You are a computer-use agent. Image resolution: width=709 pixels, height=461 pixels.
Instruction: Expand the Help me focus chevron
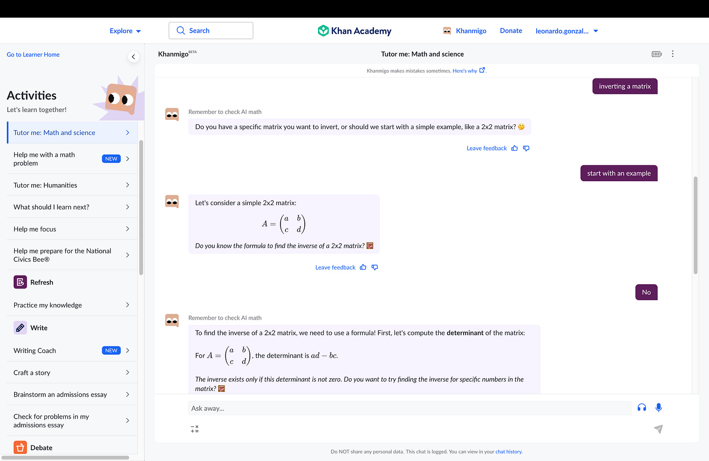click(128, 229)
